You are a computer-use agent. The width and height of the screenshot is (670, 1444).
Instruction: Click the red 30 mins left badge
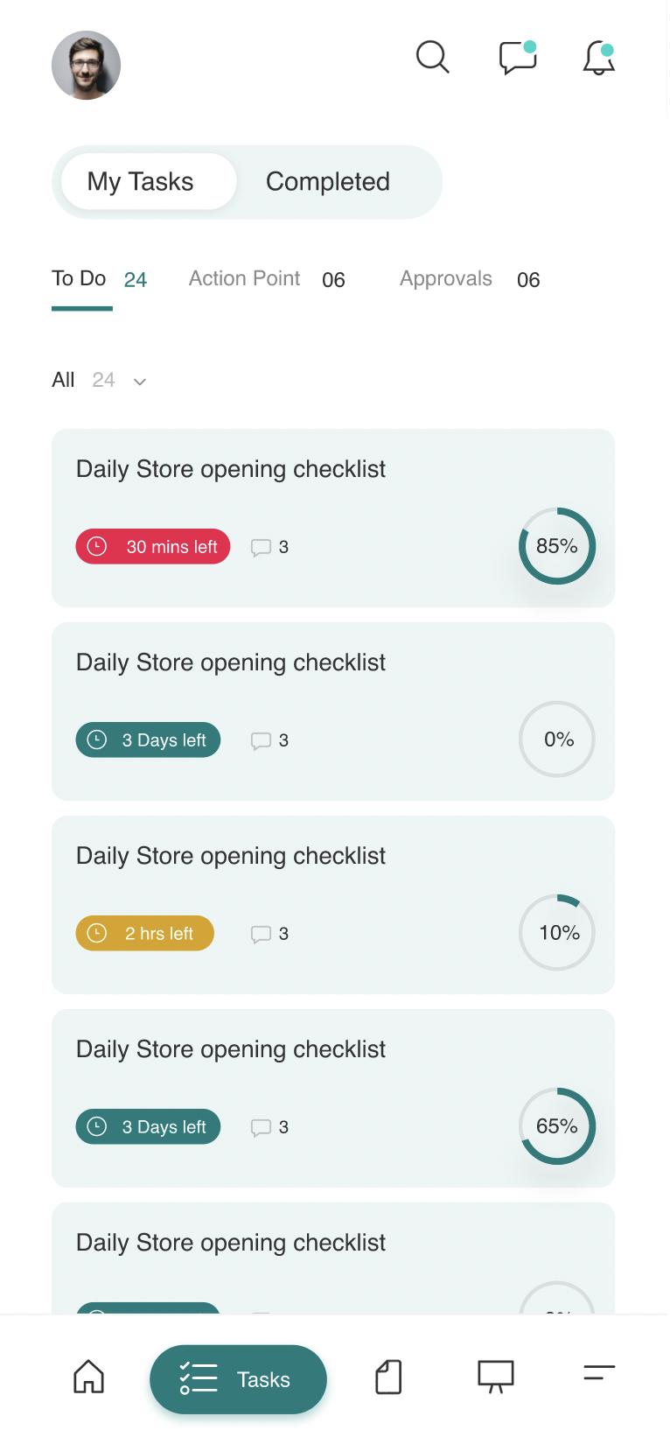153,547
